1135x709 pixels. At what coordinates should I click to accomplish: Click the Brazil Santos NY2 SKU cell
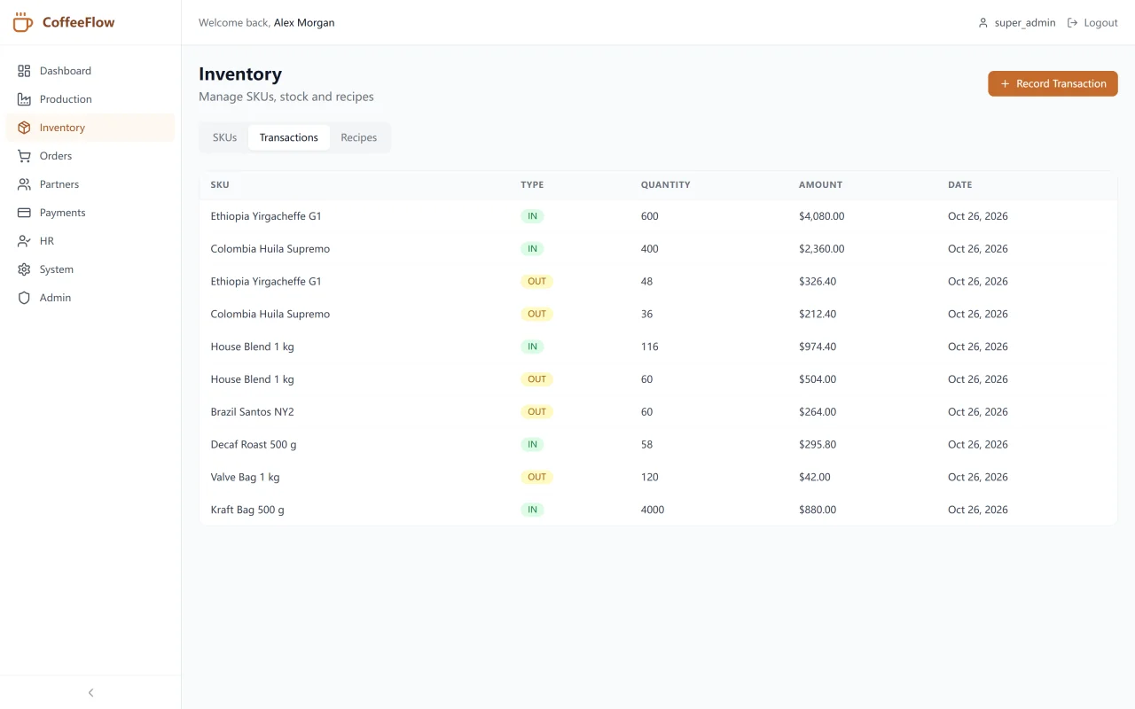click(252, 412)
